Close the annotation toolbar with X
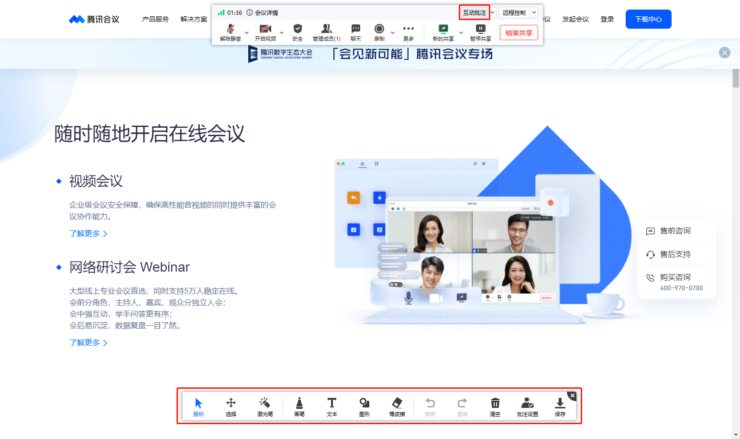740x439 pixels. pyautogui.click(x=572, y=395)
